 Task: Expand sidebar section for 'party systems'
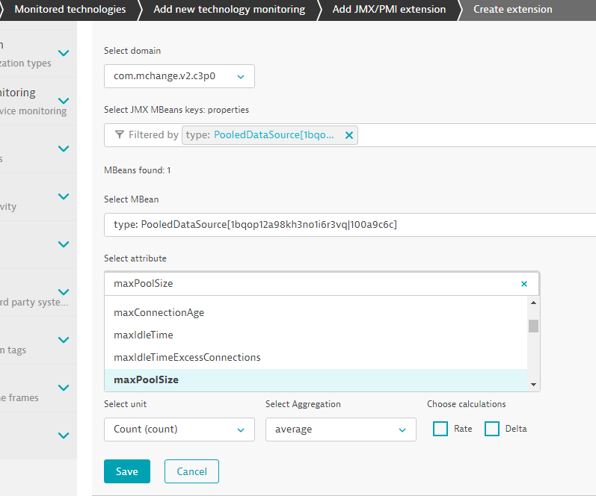64,292
